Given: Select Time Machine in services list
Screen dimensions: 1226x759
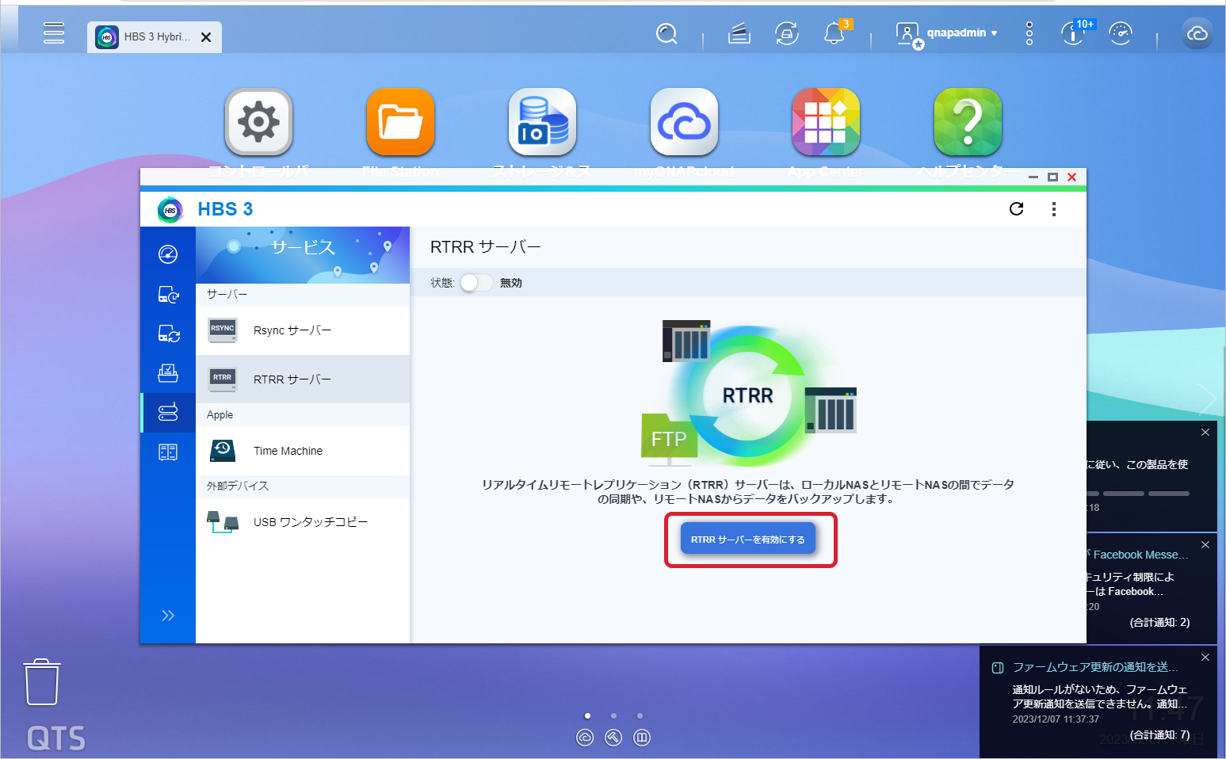Looking at the screenshot, I should point(303,451).
